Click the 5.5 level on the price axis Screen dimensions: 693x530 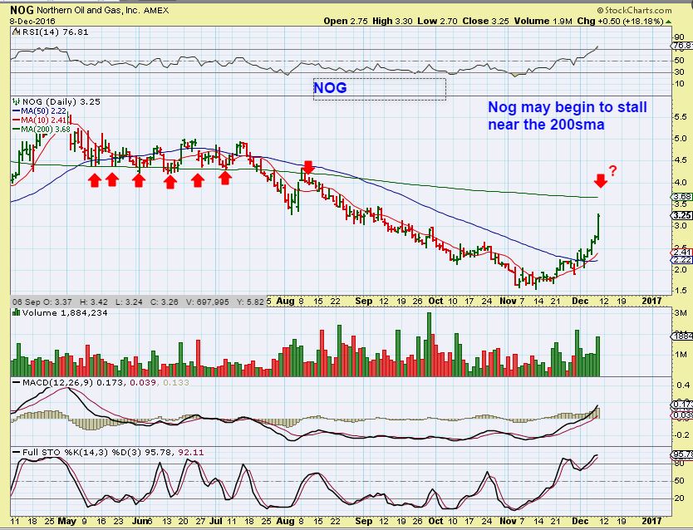(681, 117)
